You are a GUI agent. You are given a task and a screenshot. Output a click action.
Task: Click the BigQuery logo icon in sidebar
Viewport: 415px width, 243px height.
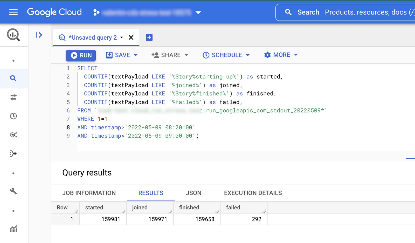tap(13, 35)
